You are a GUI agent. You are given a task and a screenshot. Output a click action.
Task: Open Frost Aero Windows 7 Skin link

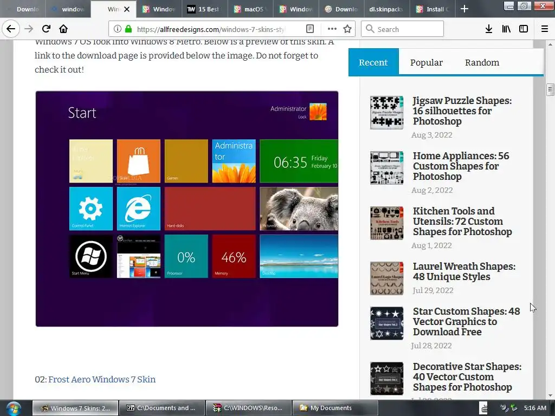point(102,379)
